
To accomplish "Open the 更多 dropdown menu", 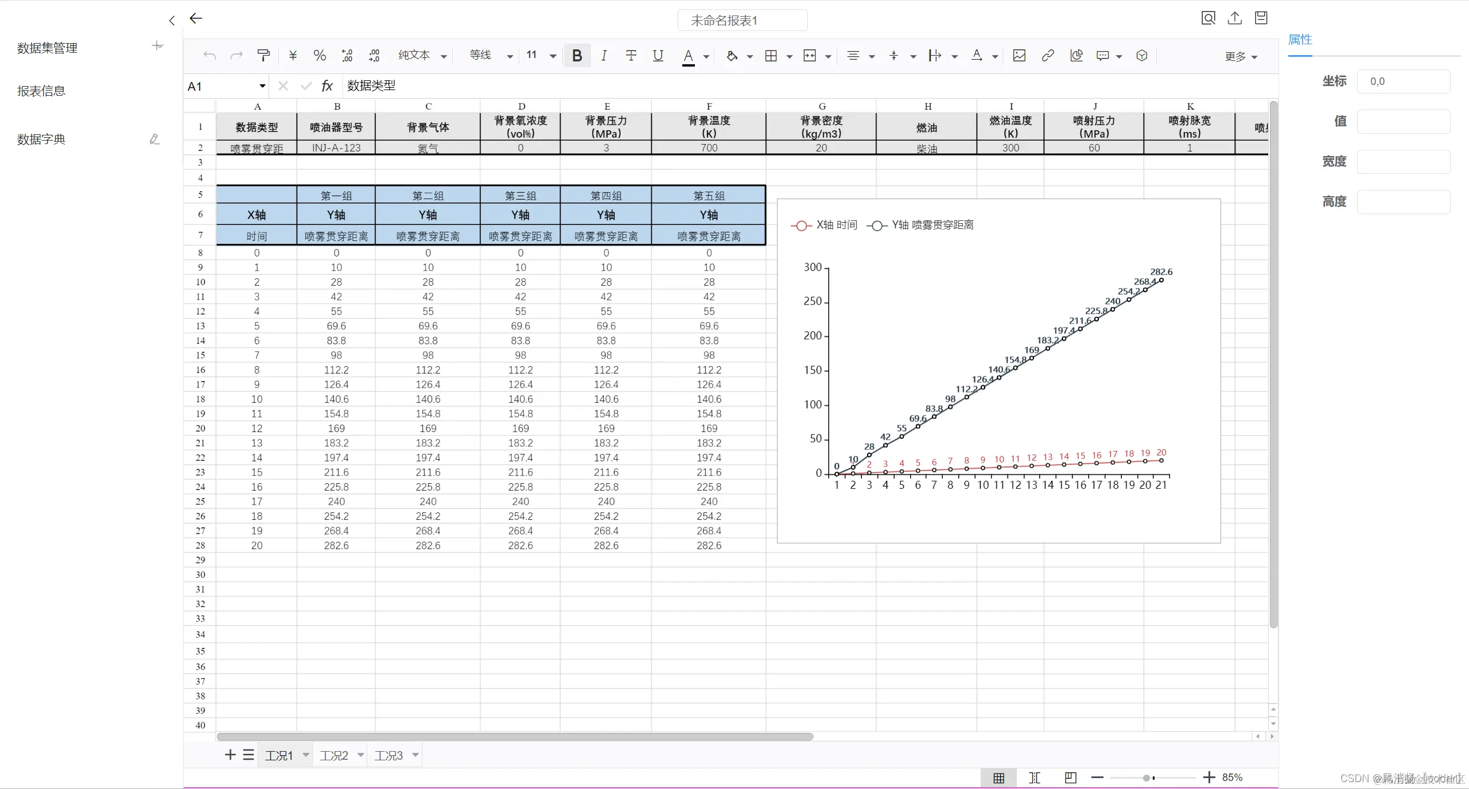I will pos(1241,57).
